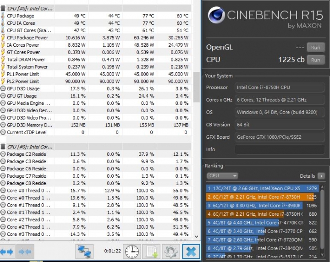This screenshot has height=262, width=330.
Task: Click the CPU Package Power lightning icon
Action: 3,38
